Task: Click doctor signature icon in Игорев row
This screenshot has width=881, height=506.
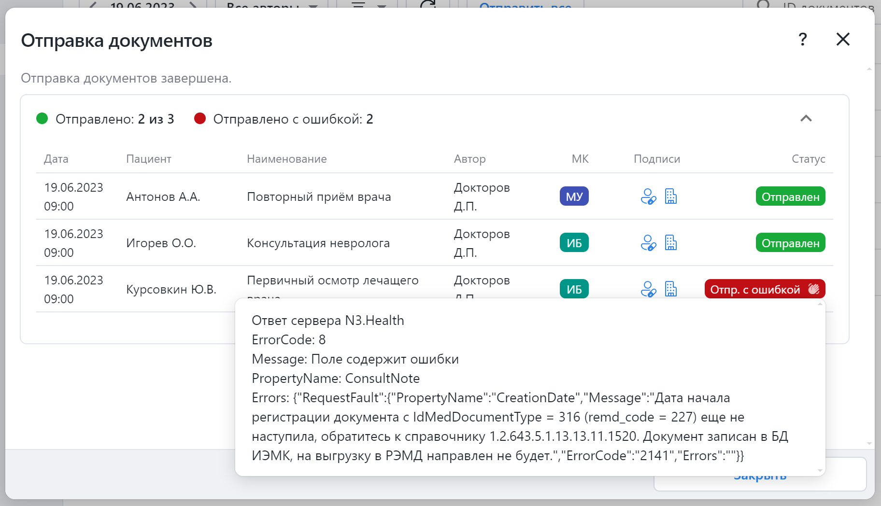Action: 648,243
